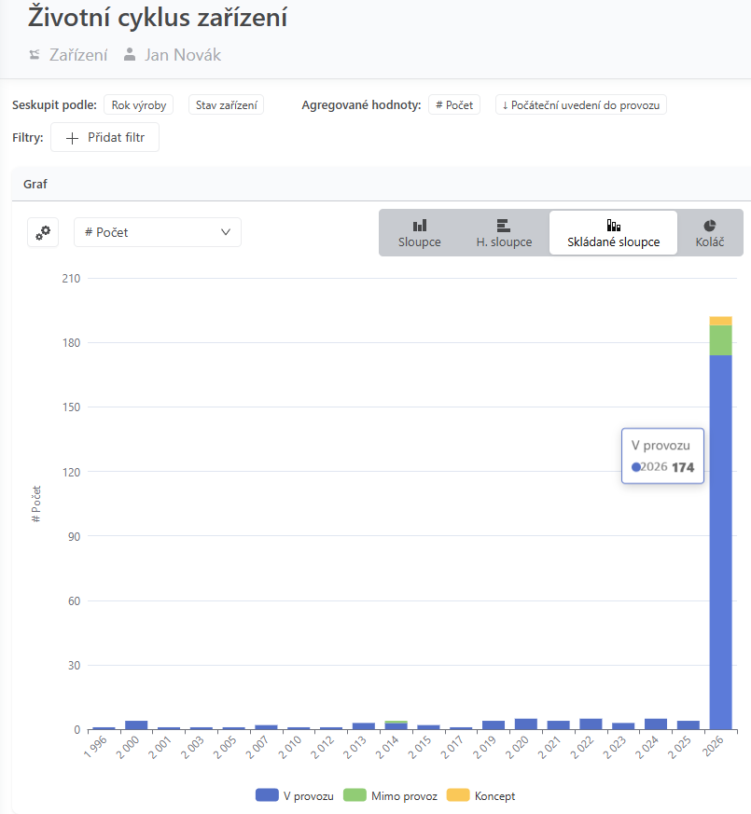This screenshot has width=751, height=814.
Task: Click the user icon beside Jan Novák
Action: point(130,54)
